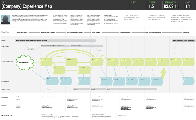The width and height of the screenshot is (196, 120).
Task: Click the version number 1.5
Action: (x=151, y=6)
